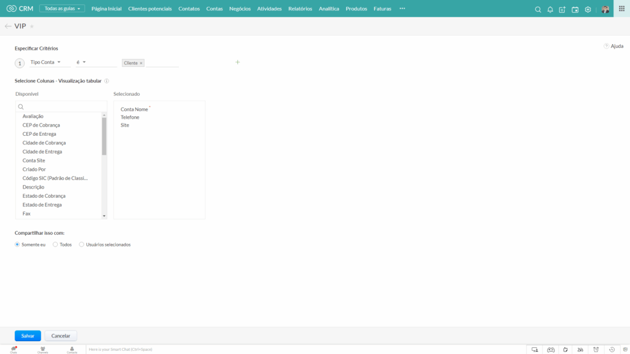
Task: Open the Clientes potenciais tab
Action: [150, 9]
